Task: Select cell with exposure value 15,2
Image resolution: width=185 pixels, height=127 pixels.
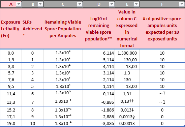Action: pos(11,110)
